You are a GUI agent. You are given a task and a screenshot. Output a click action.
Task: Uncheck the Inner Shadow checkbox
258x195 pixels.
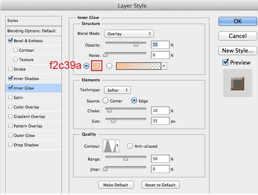10,78
